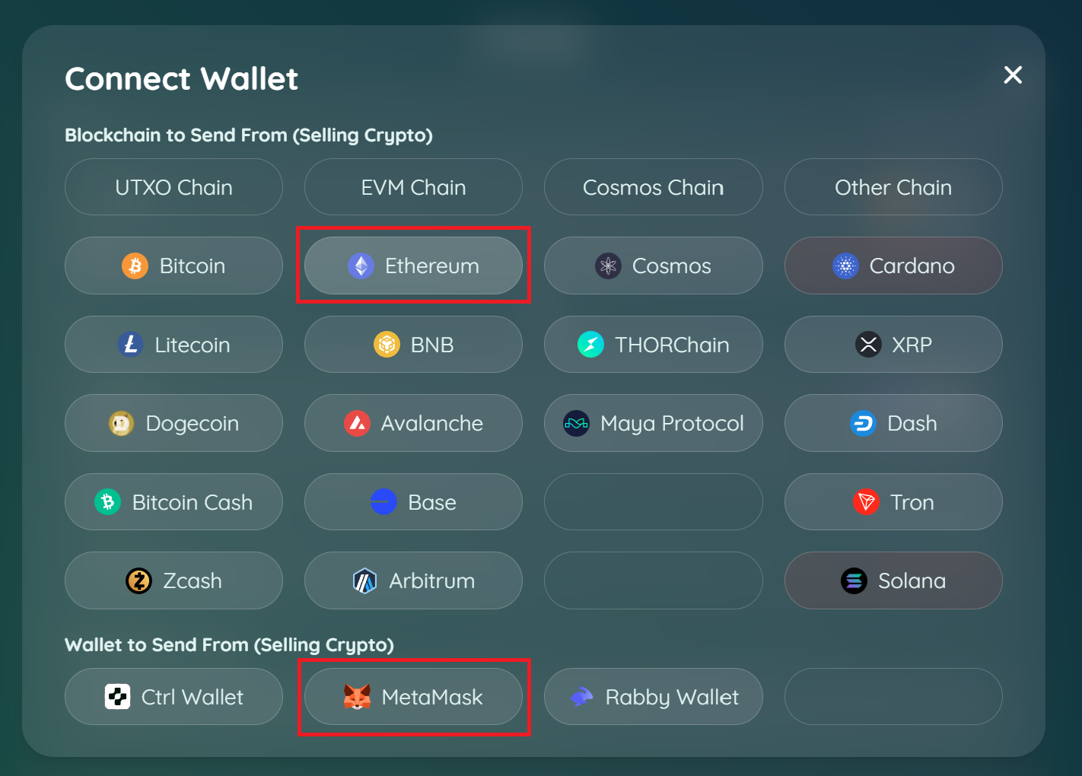Click the MetaMask fox icon

coord(357,697)
